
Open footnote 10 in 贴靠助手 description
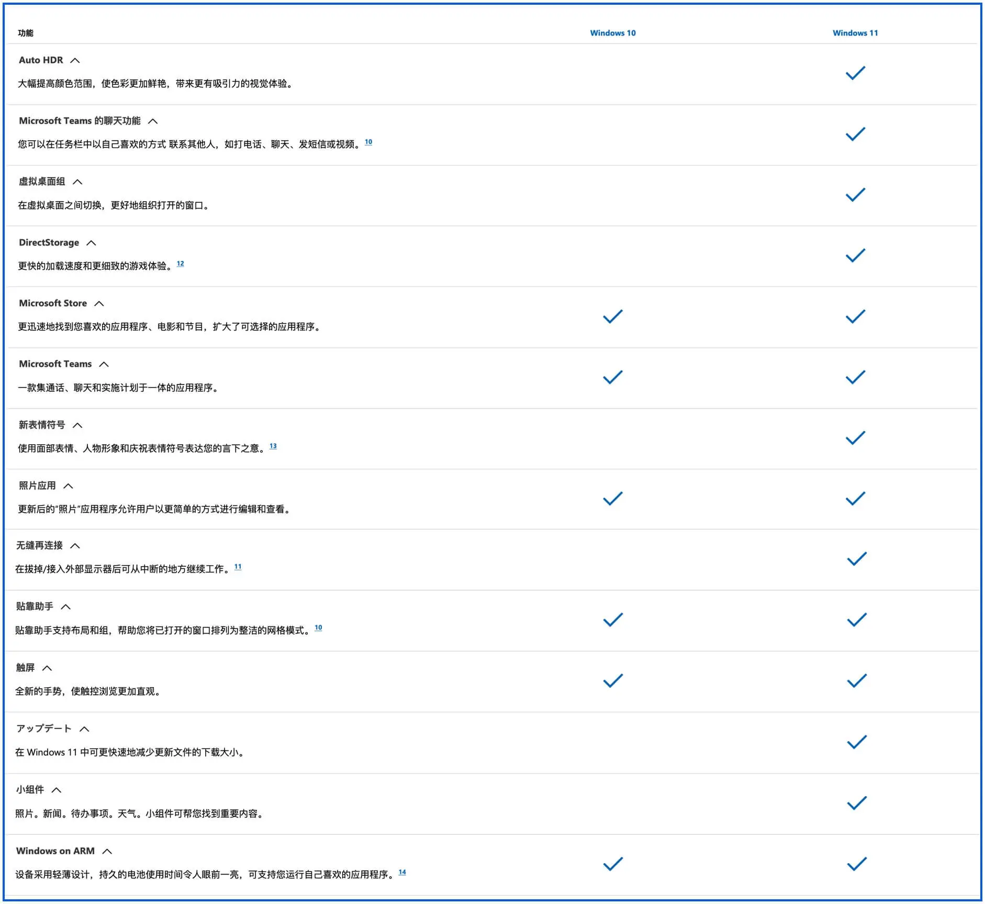pos(318,627)
